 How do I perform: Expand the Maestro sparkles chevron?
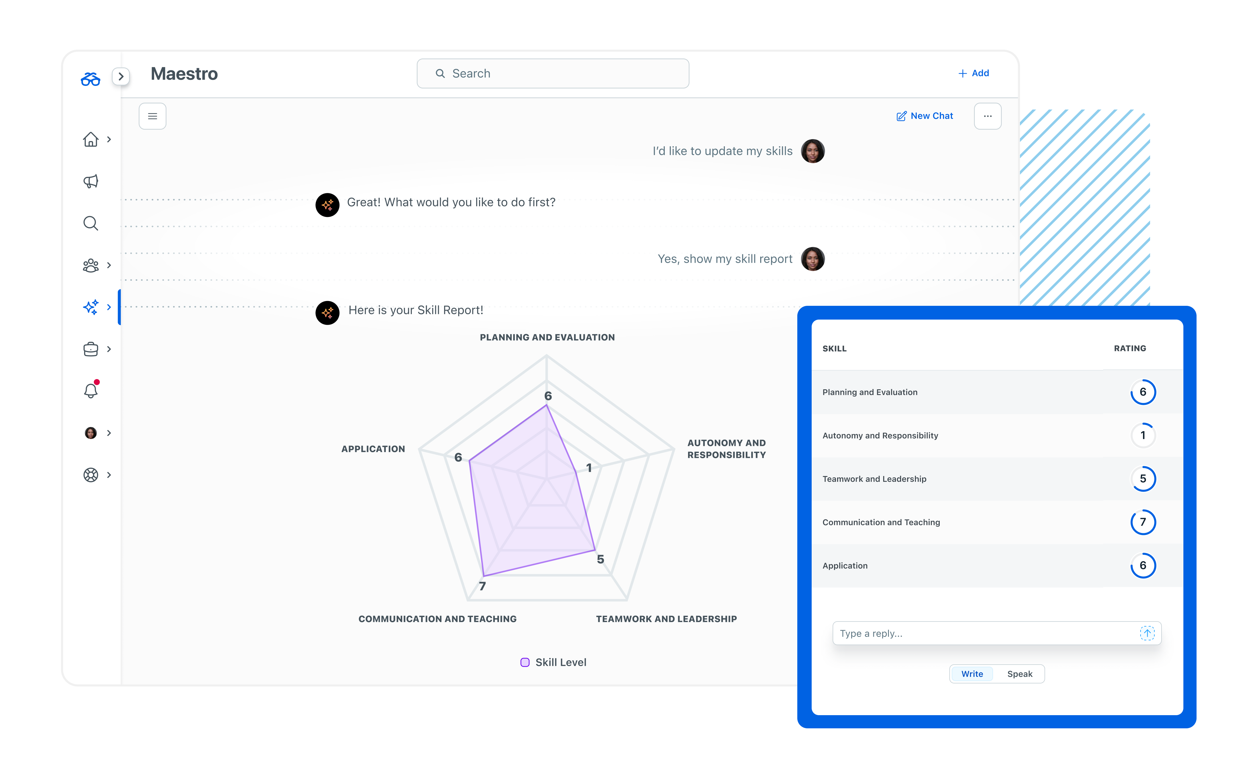[109, 307]
